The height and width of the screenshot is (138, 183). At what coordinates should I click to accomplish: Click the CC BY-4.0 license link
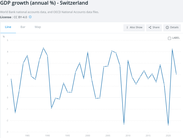pyautogui.click(x=20, y=17)
